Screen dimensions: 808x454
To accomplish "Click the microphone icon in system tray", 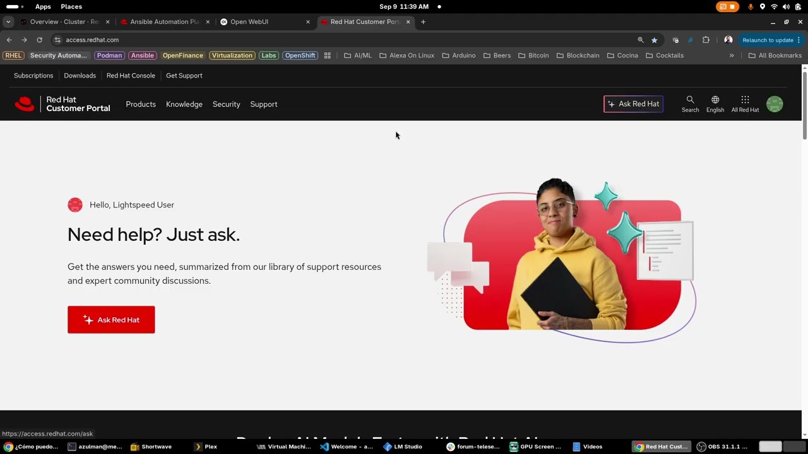I will [751, 6].
